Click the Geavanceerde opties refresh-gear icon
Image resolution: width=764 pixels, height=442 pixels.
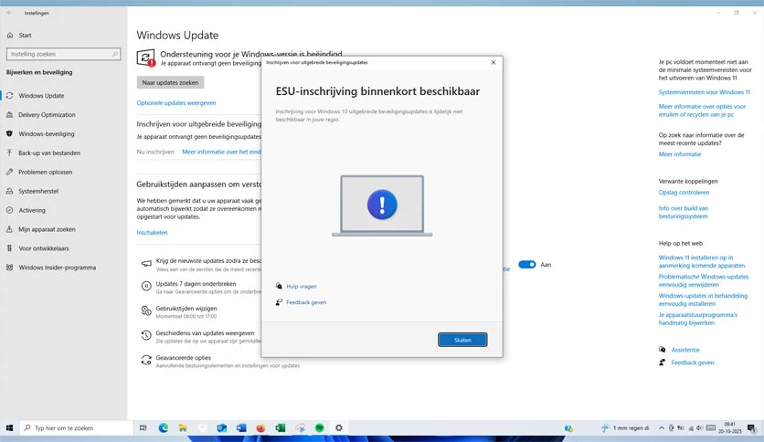[146, 360]
